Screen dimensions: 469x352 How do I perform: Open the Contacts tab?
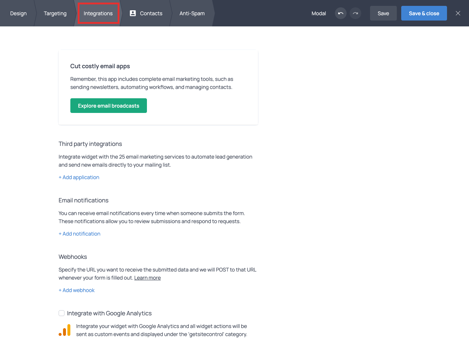(x=151, y=13)
